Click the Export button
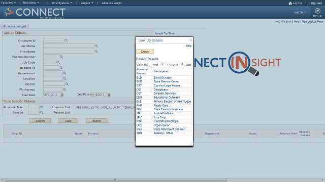325x182 pixels. click(96, 121)
